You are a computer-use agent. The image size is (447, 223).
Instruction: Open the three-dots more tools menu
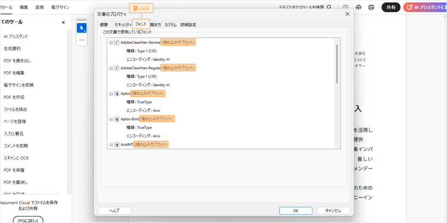point(82,40)
